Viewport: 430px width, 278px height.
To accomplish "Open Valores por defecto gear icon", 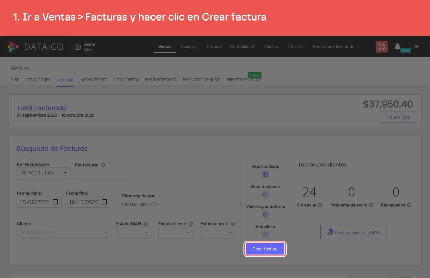I will point(265,214).
